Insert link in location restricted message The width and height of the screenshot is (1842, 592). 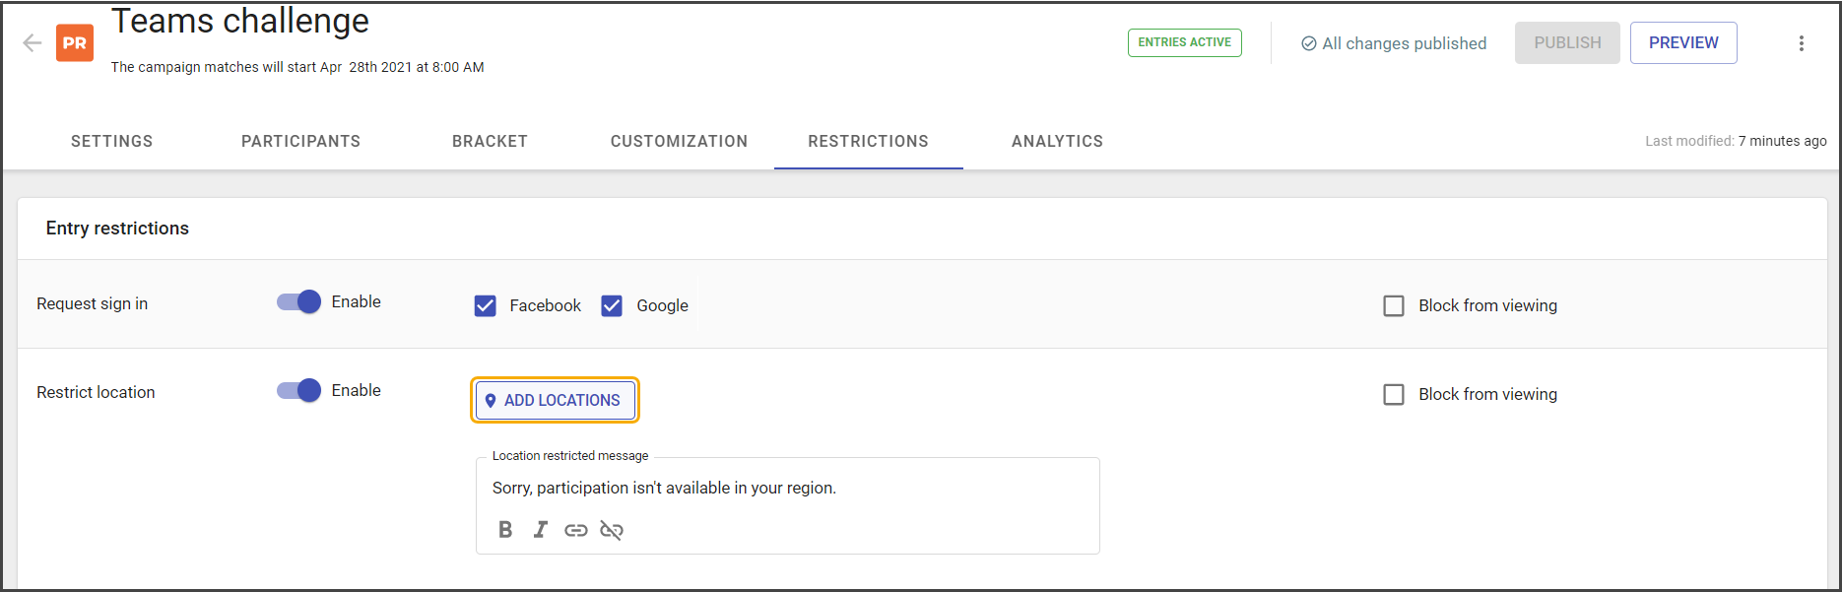[x=576, y=530]
